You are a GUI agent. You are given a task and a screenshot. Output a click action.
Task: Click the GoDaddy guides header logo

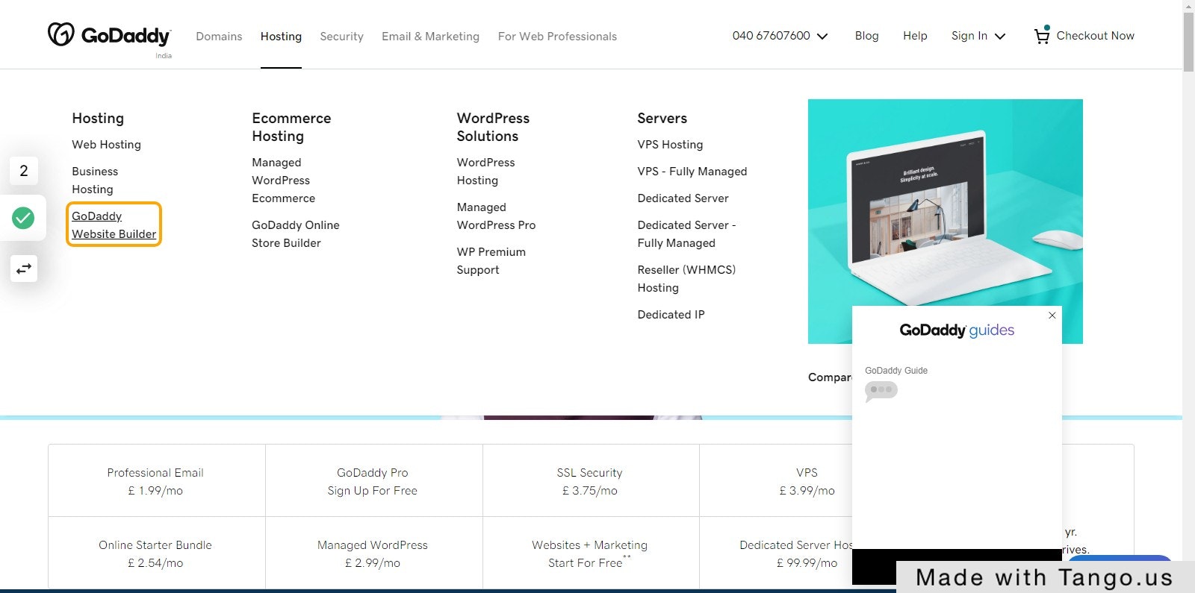(x=957, y=330)
